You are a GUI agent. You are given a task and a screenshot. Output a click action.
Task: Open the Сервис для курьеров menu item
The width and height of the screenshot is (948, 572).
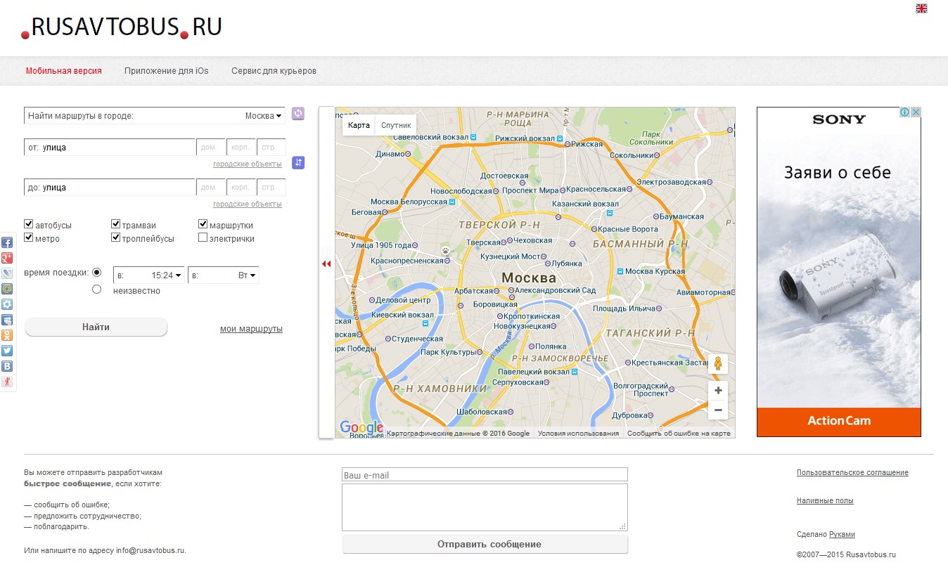tap(274, 71)
